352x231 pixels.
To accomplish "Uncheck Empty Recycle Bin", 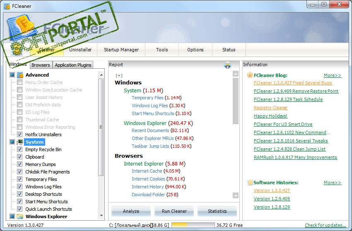I will pos(20,149).
